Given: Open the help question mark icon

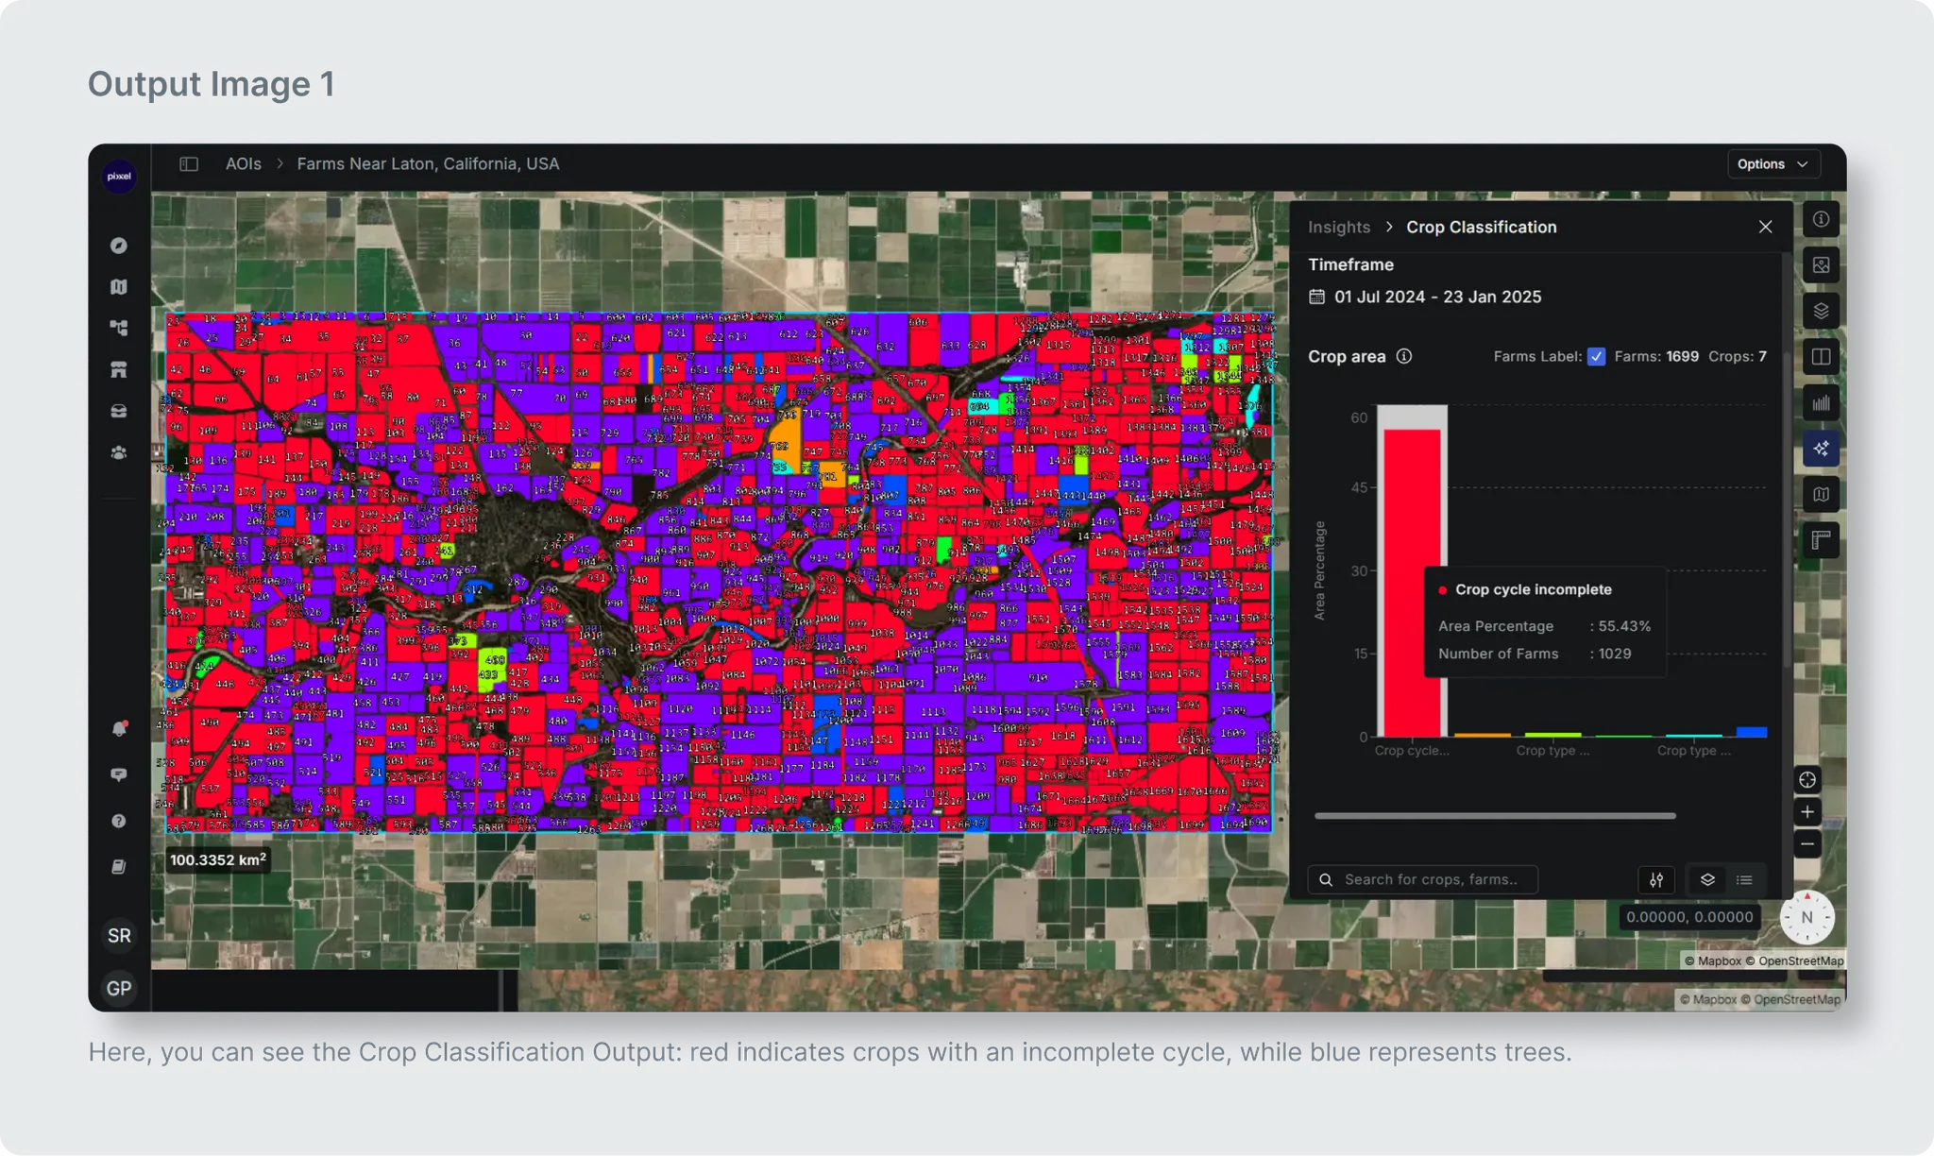Looking at the screenshot, I should pyautogui.click(x=119, y=821).
